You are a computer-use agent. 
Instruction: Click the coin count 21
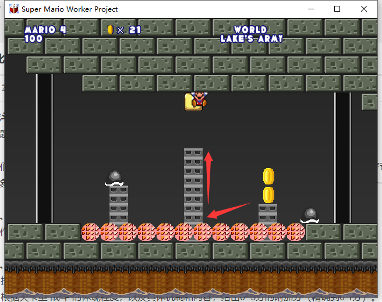click(135, 30)
